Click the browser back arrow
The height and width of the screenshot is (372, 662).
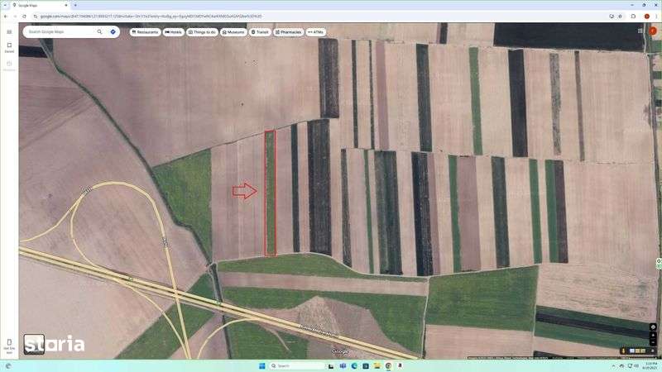(6, 17)
